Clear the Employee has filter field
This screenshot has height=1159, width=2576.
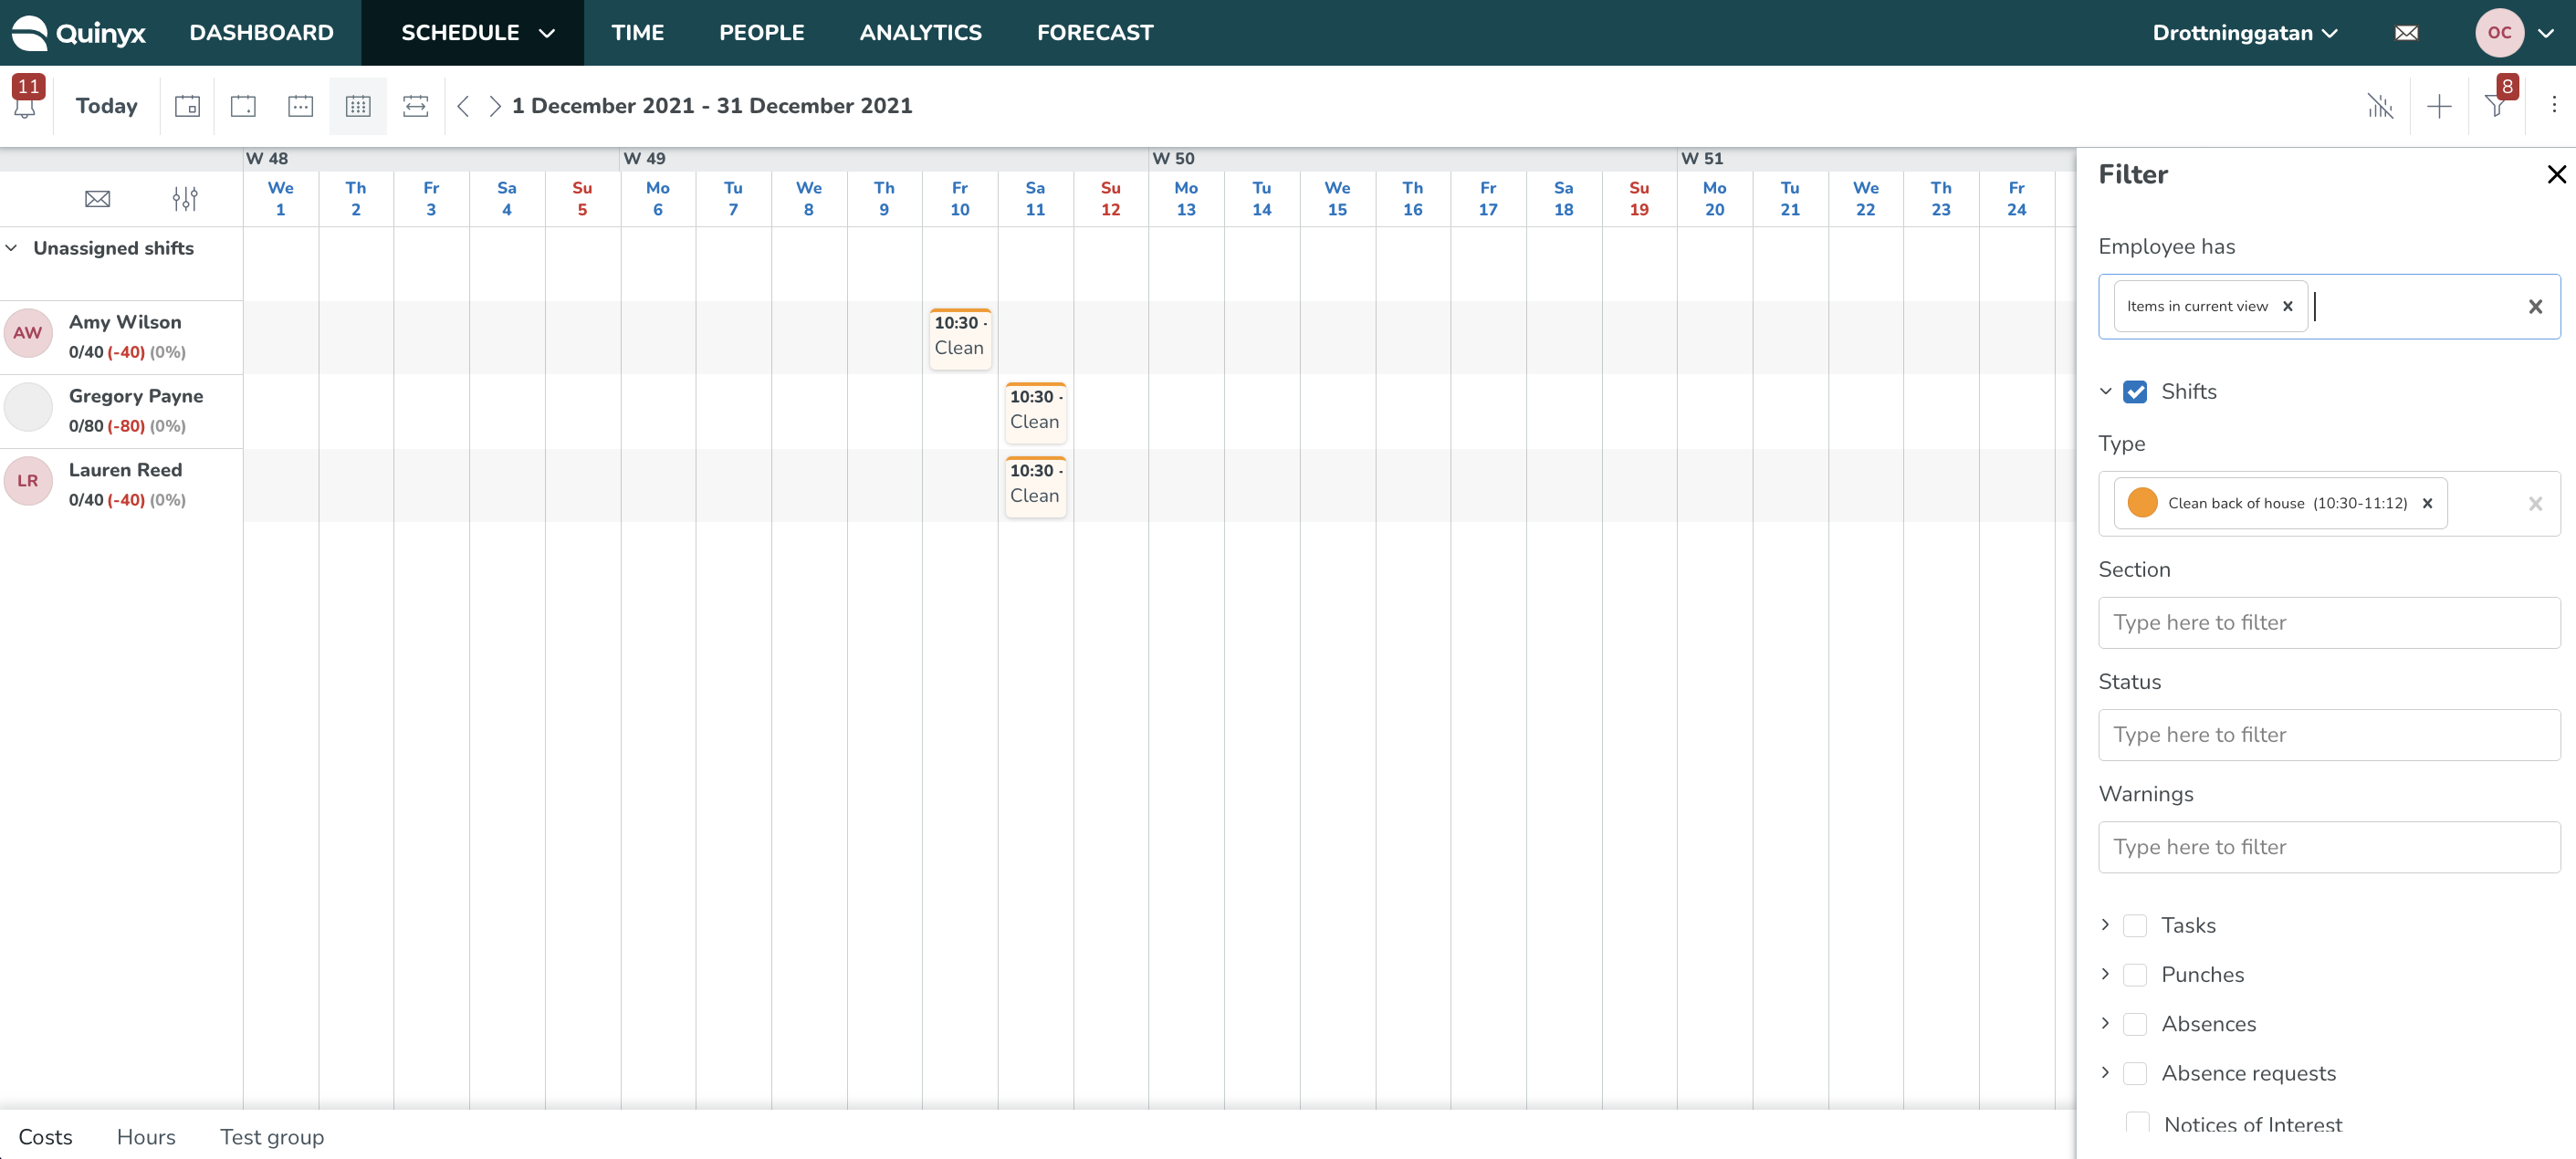[2535, 307]
